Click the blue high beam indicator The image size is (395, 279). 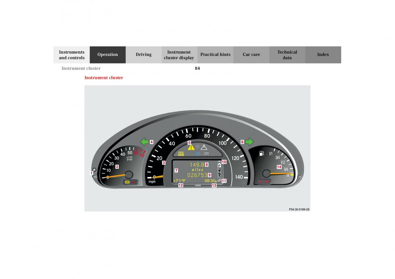tap(197, 153)
